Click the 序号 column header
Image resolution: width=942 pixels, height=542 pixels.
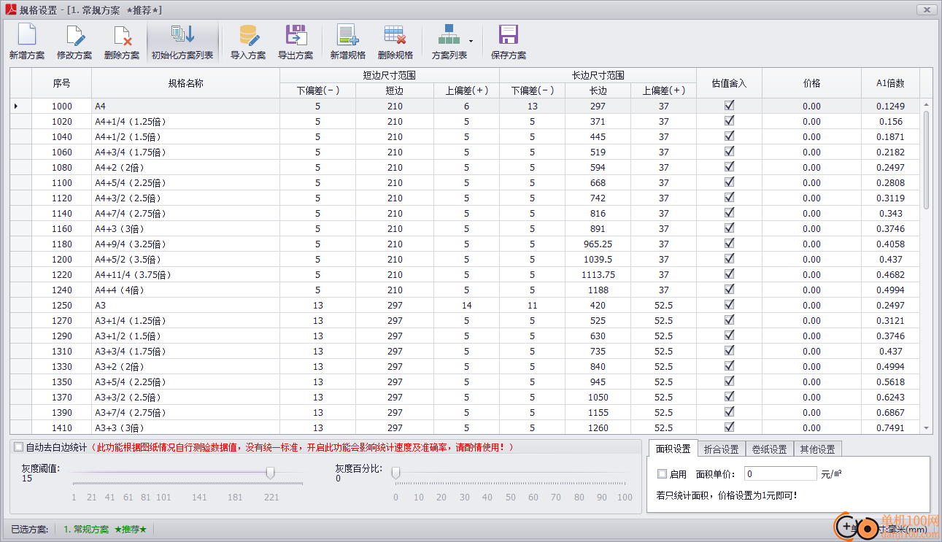[x=61, y=83]
